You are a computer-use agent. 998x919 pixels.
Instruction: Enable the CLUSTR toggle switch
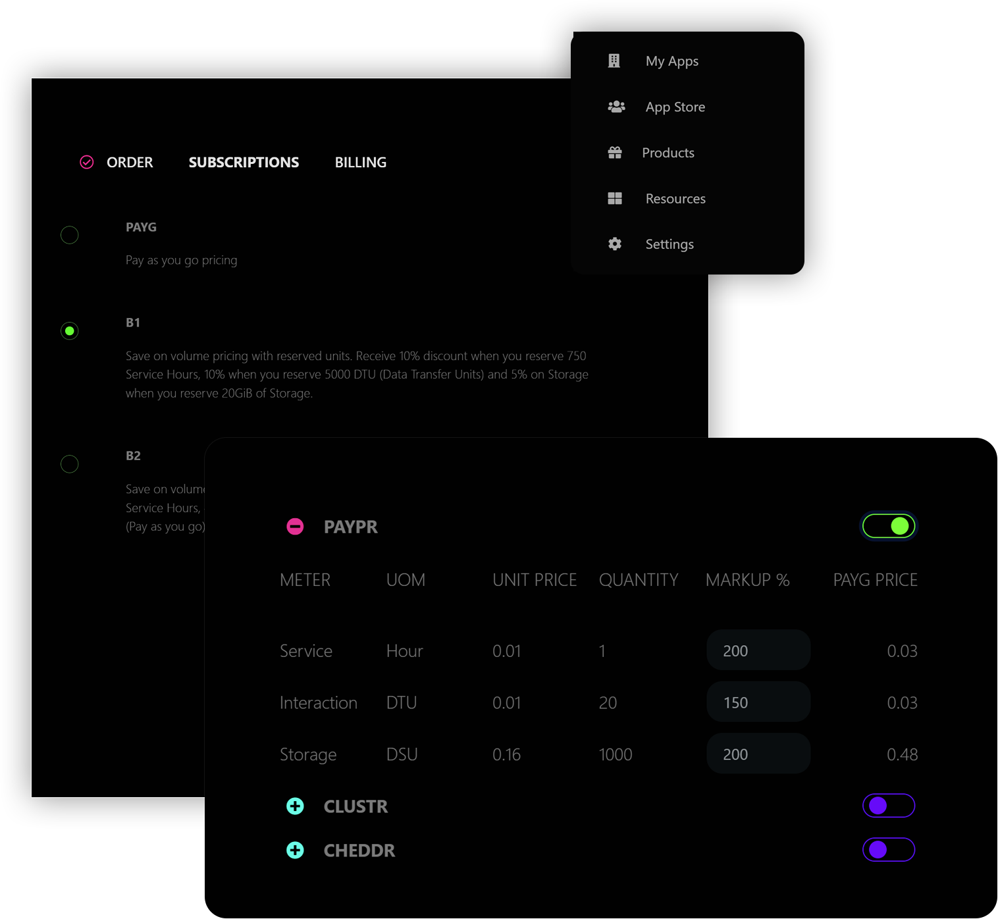coord(889,806)
